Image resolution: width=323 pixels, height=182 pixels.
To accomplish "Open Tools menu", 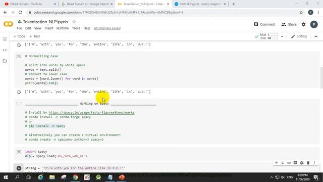I will [x=76, y=28].
